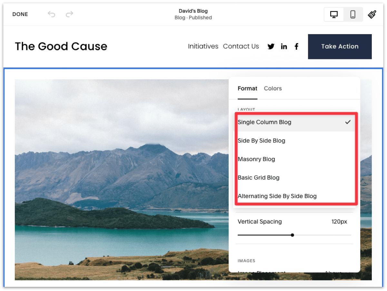Open site styles with the paintbrush icon
This screenshot has width=387, height=291.
[372, 14]
